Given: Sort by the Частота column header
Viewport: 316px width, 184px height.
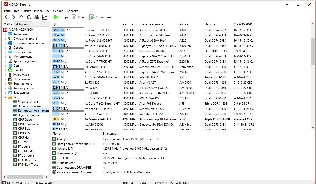Looking at the screenshot, I should click(x=129, y=24).
